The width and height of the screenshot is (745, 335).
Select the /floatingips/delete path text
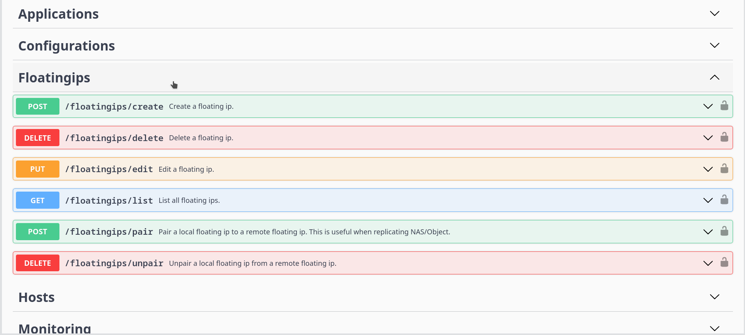tap(114, 138)
